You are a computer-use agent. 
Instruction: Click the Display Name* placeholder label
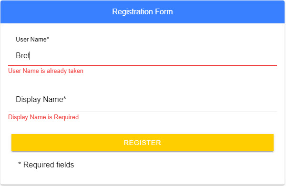pos(41,100)
